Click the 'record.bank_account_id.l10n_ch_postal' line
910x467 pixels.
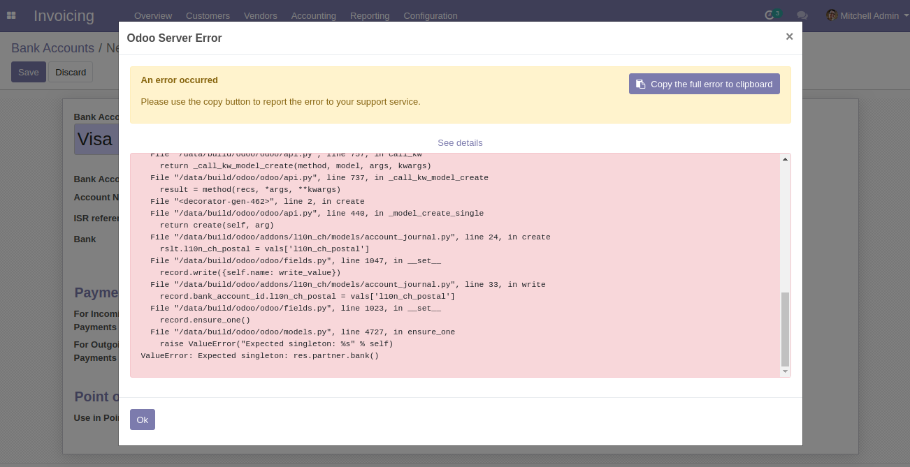[308, 297]
